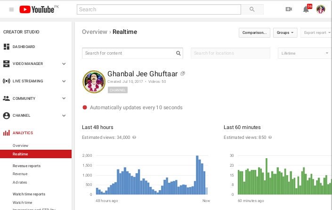Expand the Community section
This screenshot has height=210, width=332.
pyautogui.click(x=64, y=98)
